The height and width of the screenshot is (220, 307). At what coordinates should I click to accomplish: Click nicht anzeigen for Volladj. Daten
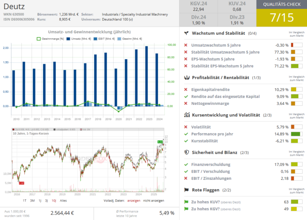click(x=153, y=201)
